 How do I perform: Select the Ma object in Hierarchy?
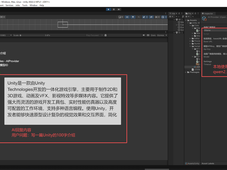(181, 22)
